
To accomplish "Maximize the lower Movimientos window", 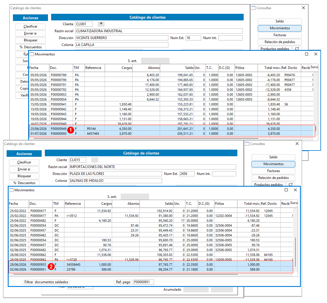I will [x=286, y=190].
